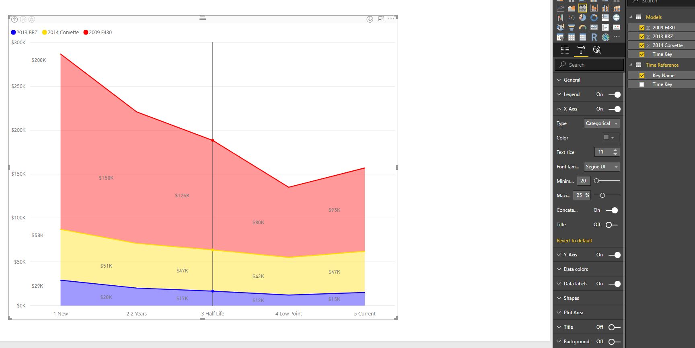This screenshot has width=695, height=348.
Task: Toggle Concatenate labels switch
Action: pyautogui.click(x=612, y=210)
